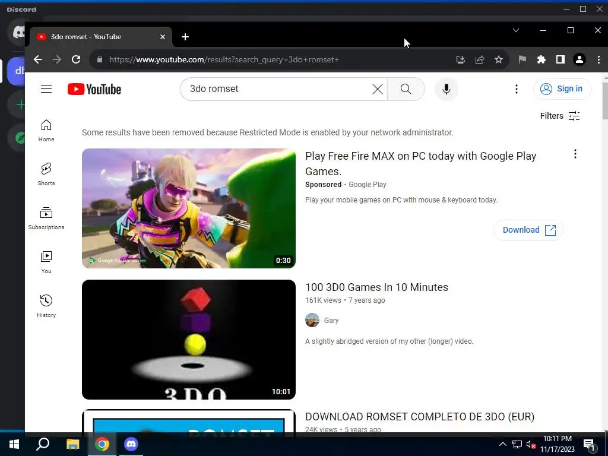Open Gary channel avatar
Viewport: 608px width, 456px height.
point(312,320)
